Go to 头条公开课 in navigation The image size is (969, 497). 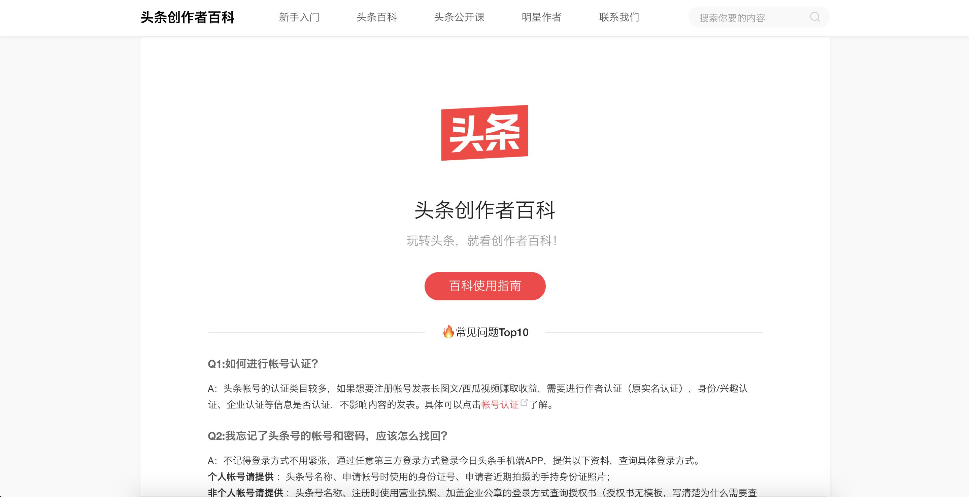(459, 17)
